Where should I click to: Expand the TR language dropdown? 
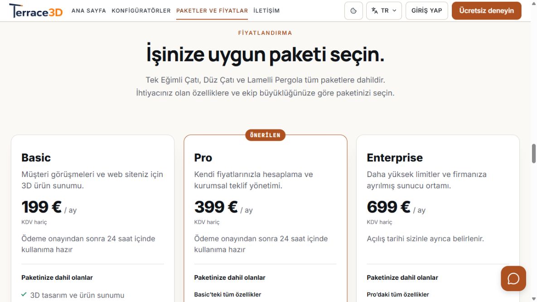click(x=384, y=10)
